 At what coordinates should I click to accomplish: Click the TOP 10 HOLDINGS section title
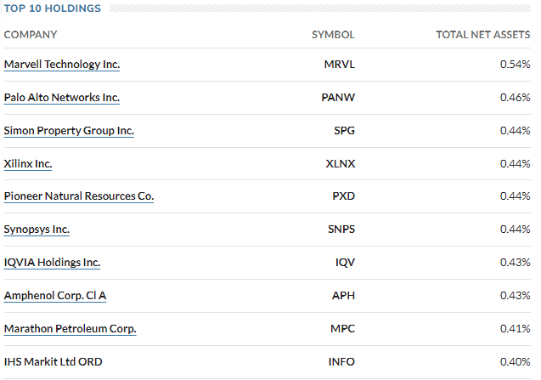[x=53, y=9]
